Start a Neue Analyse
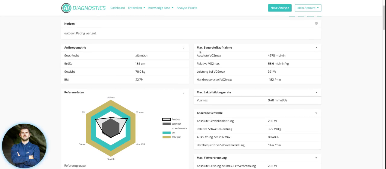 point(280,8)
